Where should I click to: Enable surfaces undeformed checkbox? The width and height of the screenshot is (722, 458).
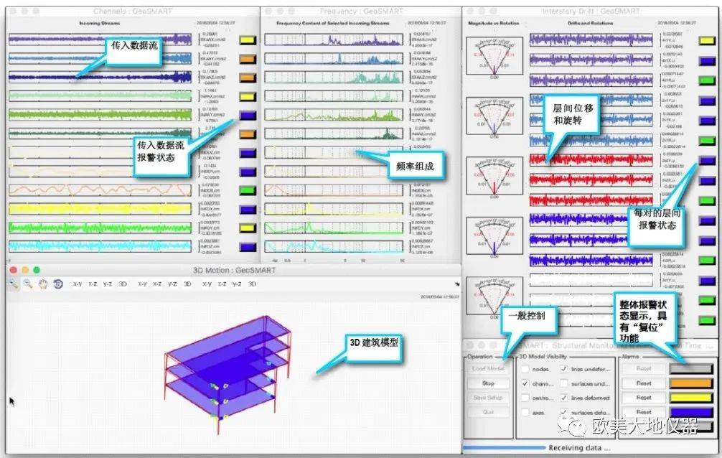click(563, 384)
